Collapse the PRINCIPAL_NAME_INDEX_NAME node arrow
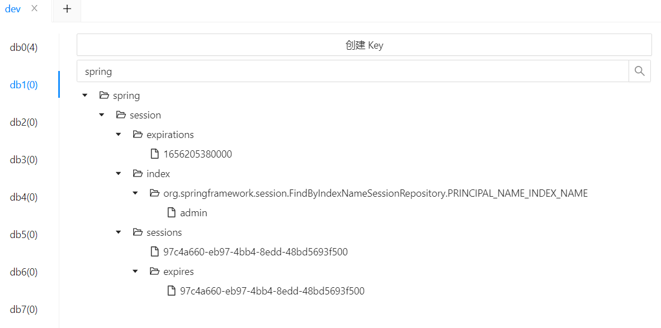The height and width of the screenshot is (328, 661). click(x=135, y=193)
